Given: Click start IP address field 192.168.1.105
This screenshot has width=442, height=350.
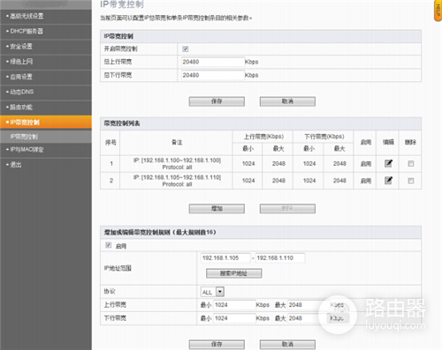Looking at the screenshot, I should click(225, 258).
